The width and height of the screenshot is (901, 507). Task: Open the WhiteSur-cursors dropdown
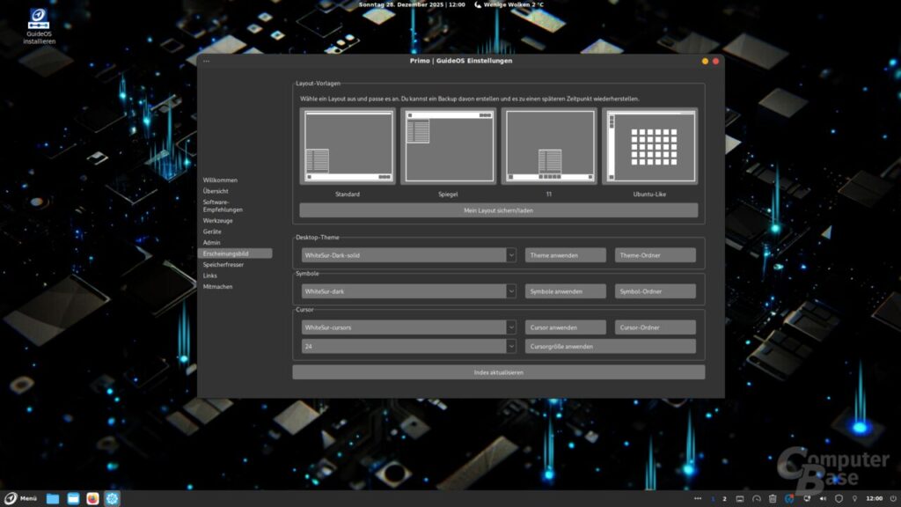[511, 327]
